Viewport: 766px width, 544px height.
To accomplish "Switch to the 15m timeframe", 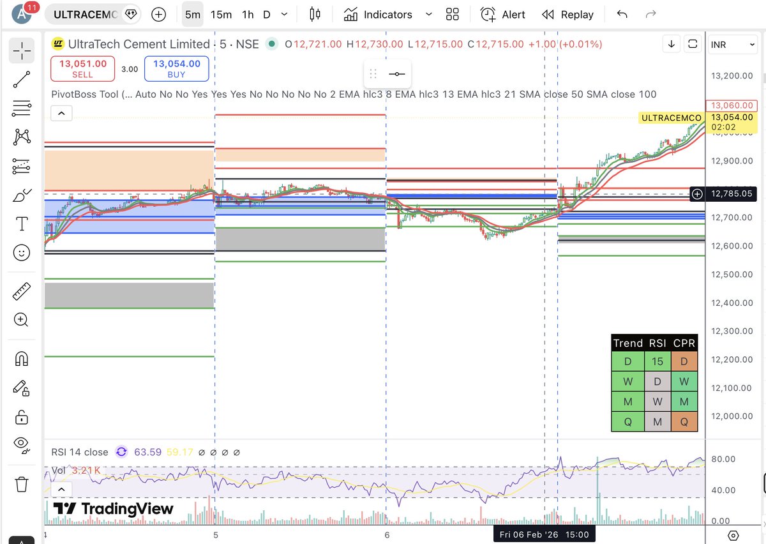I will 221,14.
